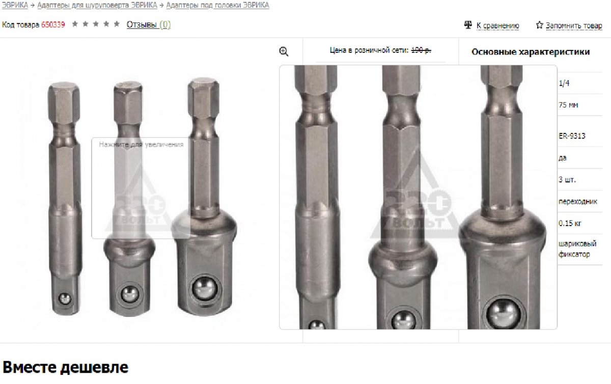Click К сравнению link
The image size is (611, 384).
pos(497,25)
